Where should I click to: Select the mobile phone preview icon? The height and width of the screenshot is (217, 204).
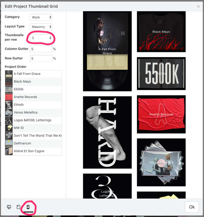[x=28, y=207]
